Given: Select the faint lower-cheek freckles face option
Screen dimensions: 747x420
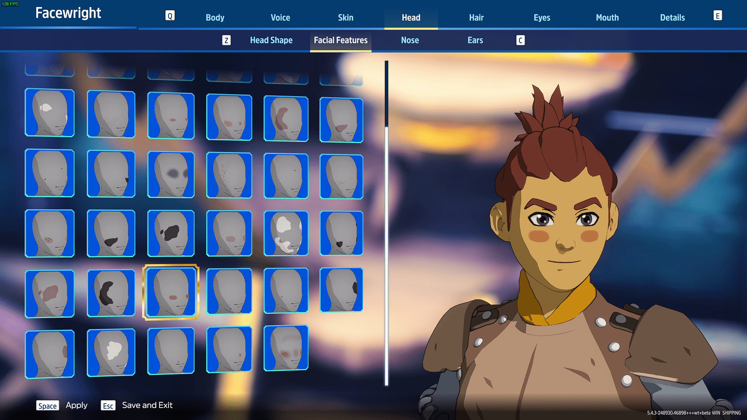Looking at the screenshot, I should click(x=111, y=114).
